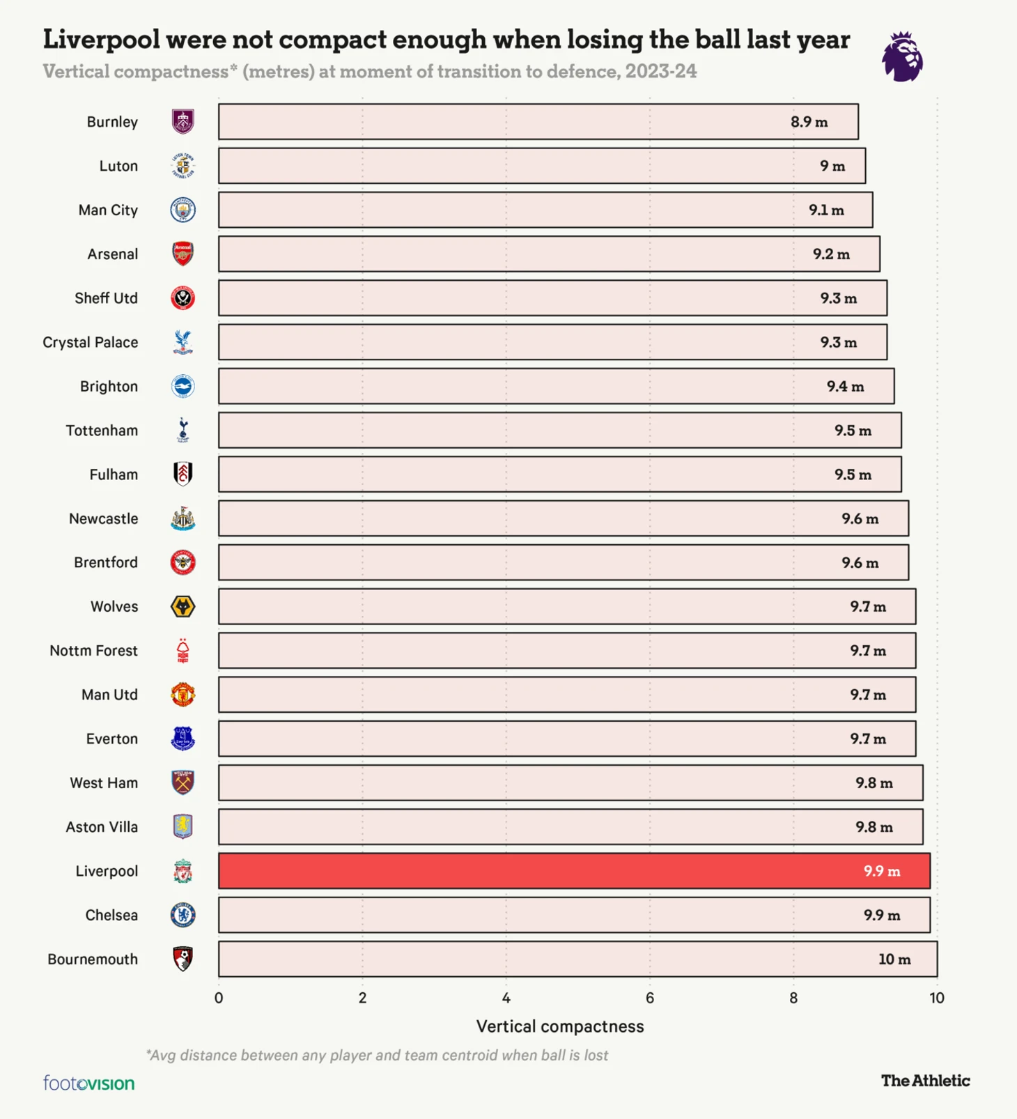
Task: Click the Man Utd club crest
Action: click(x=183, y=695)
